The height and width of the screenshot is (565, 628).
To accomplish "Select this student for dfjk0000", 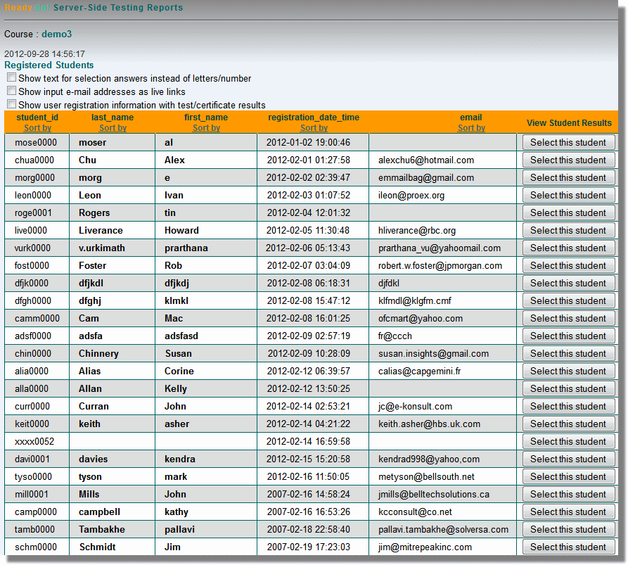I will (568, 284).
